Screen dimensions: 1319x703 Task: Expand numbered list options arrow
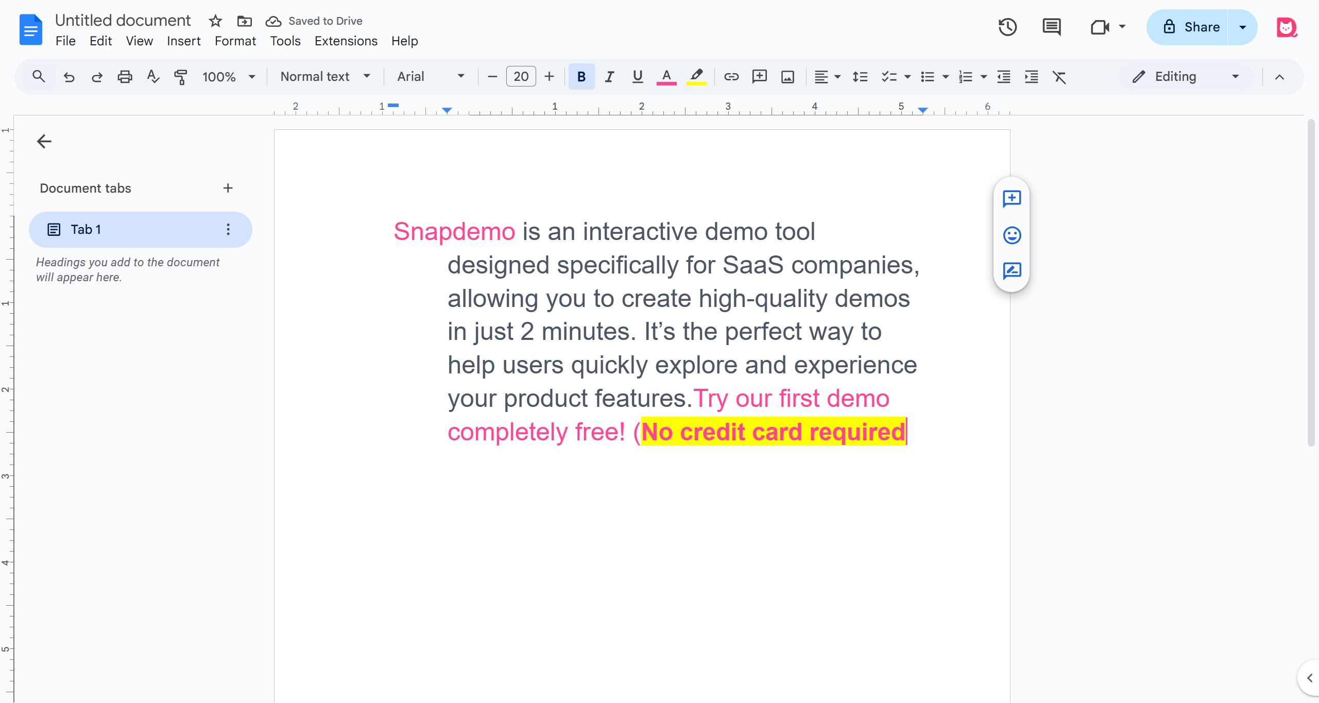pos(984,77)
